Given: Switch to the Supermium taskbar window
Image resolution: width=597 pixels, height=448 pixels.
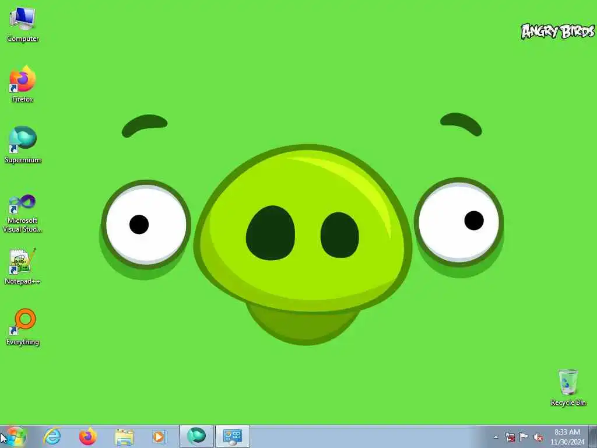Looking at the screenshot, I should pyautogui.click(x=196, y=436).
